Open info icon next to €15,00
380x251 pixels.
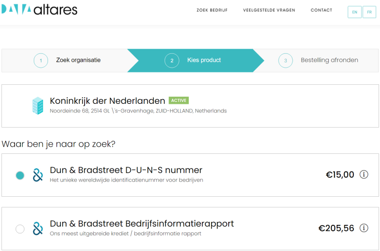[364, 174]
